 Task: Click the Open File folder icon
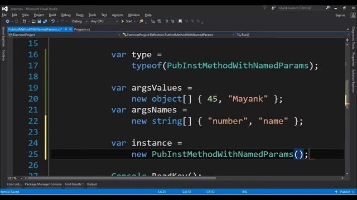(x=33, y=21)
